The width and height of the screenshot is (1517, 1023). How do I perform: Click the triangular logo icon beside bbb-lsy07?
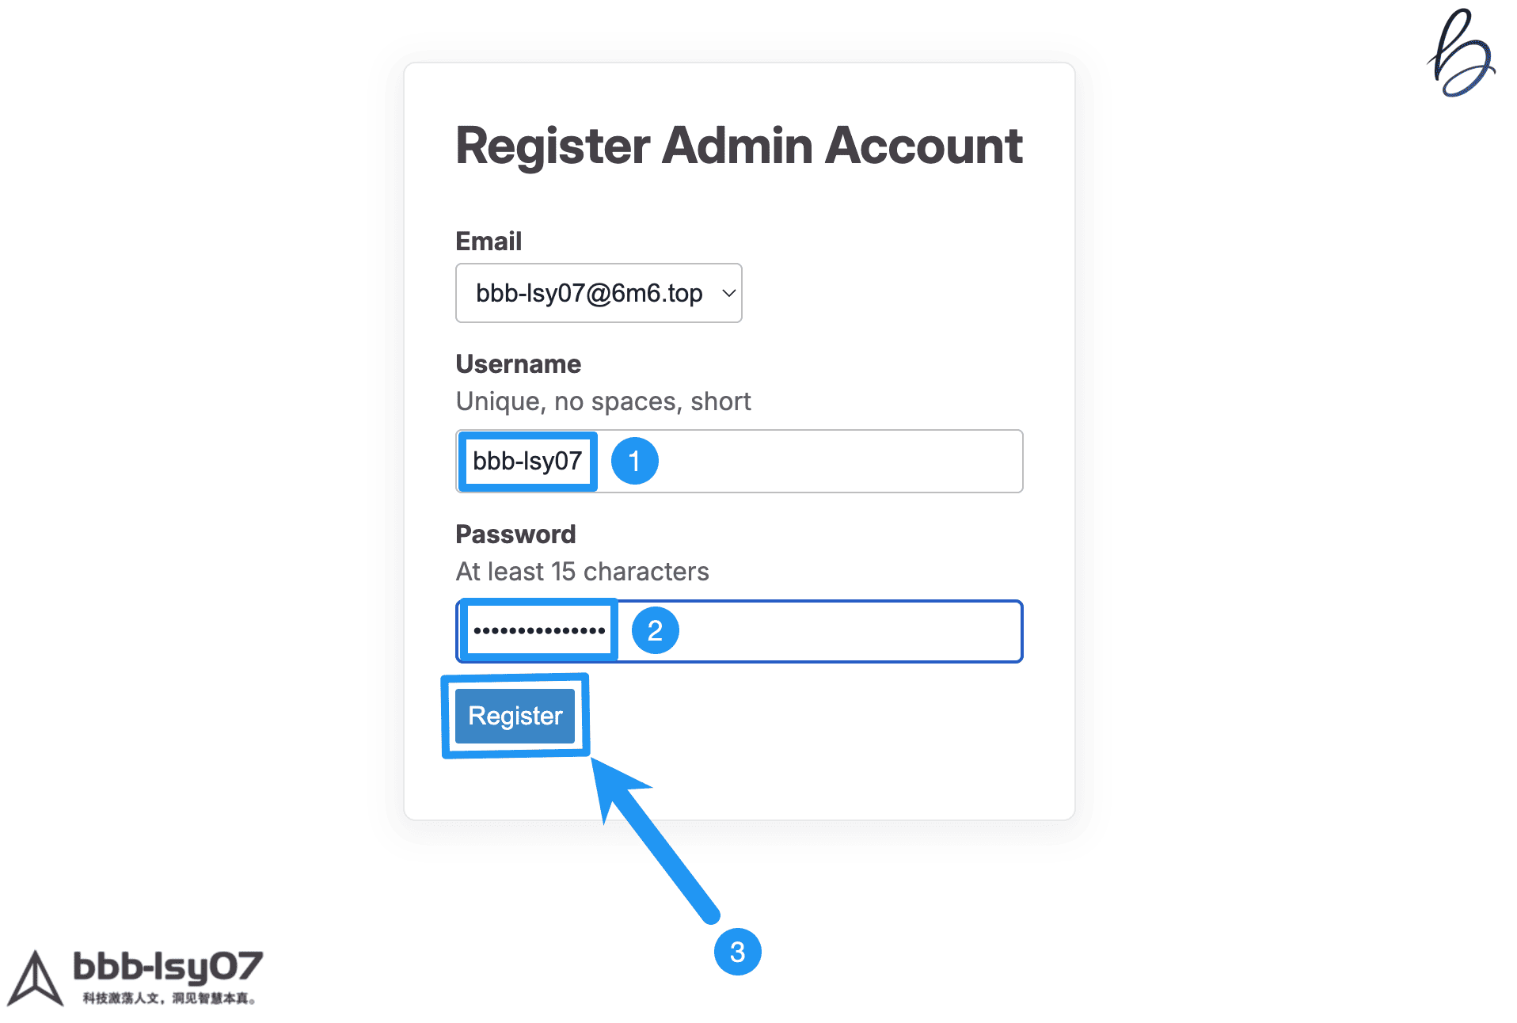(35, 979)
